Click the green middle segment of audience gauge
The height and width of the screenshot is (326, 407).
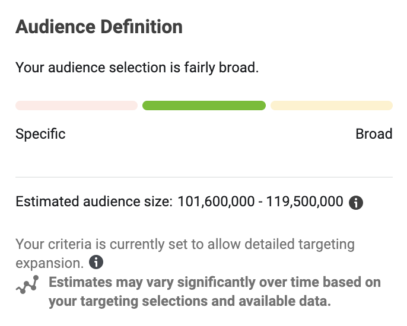pyautogui.click(x=203, y=106)
